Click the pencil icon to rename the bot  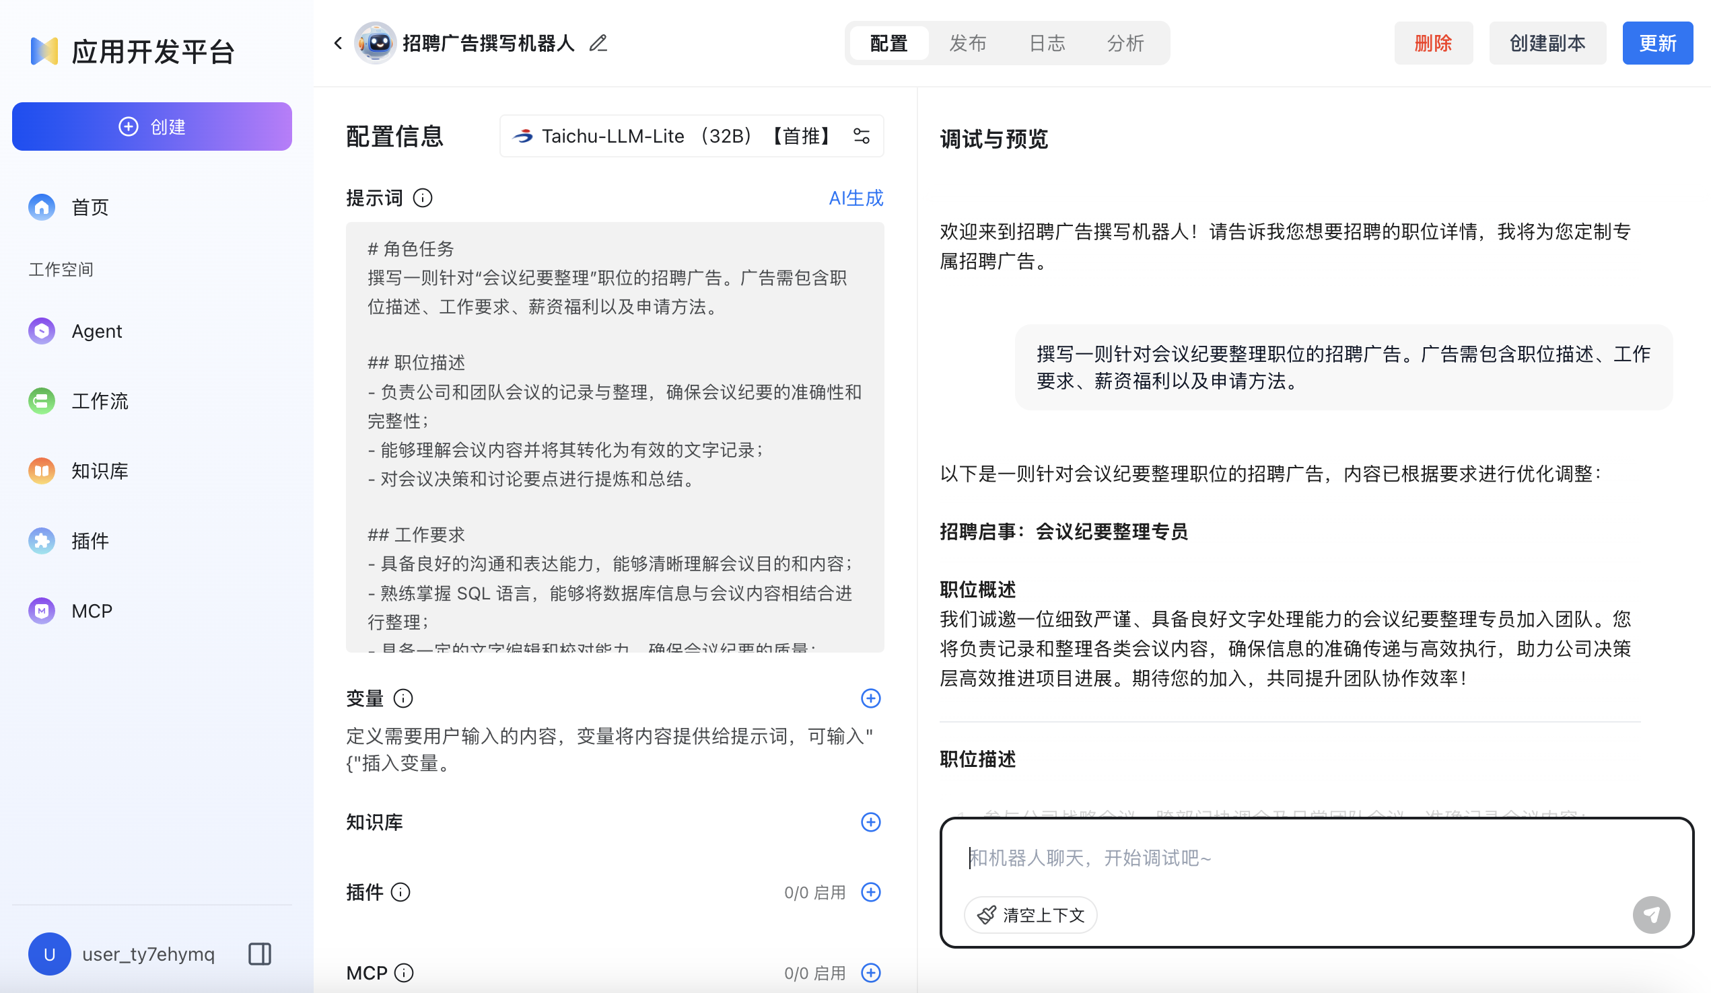(598, 43)
